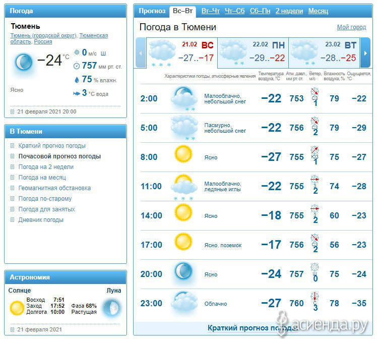Click the Россия link under Тюмень
Viewport: 377px width, 339px height.
pos(43,42)
